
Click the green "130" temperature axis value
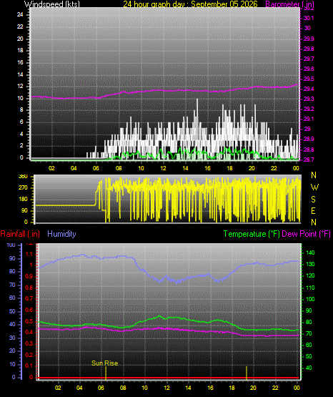310,264
